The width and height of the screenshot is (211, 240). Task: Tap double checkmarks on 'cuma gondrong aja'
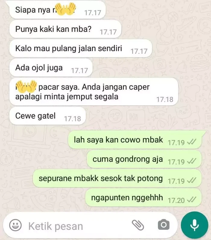coord(192,161)
